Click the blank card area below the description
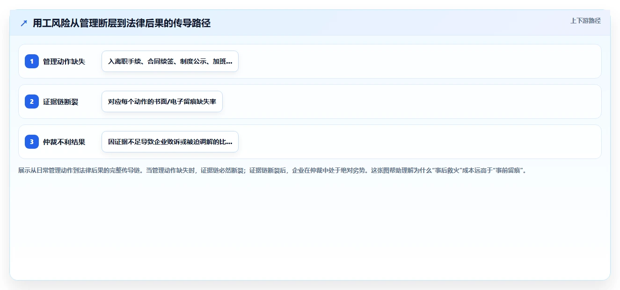The width and height of the screenshot is (620, 290). coord(310,227)
